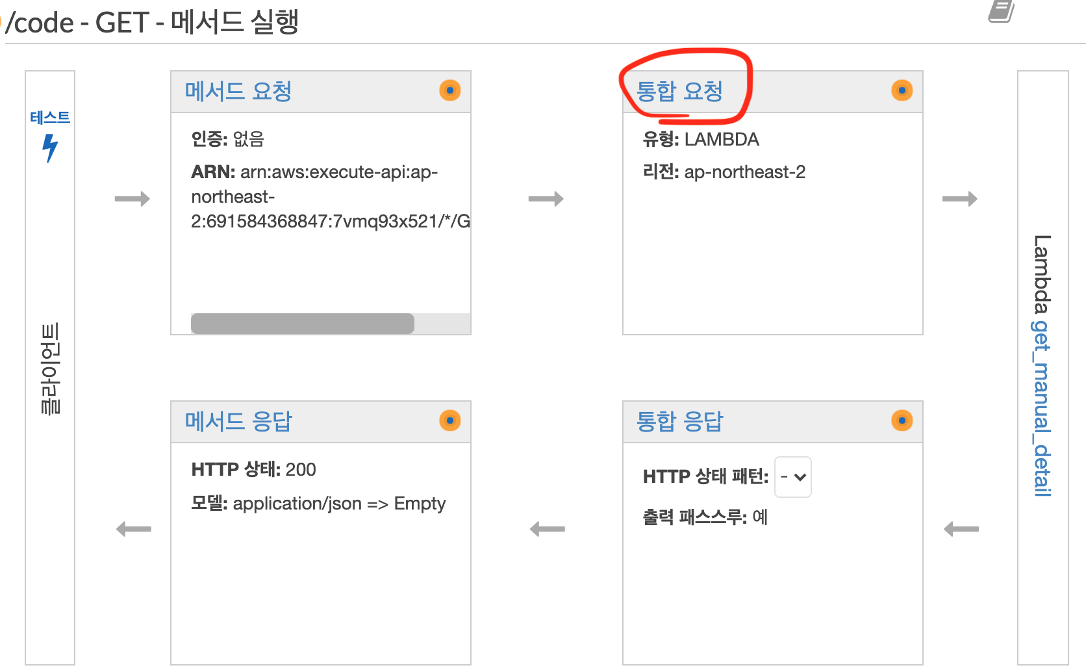Viewport: 1086px width, 672px height.
Task: Click the orange dot in 통합 요청 header
Action: click(902, 90)
